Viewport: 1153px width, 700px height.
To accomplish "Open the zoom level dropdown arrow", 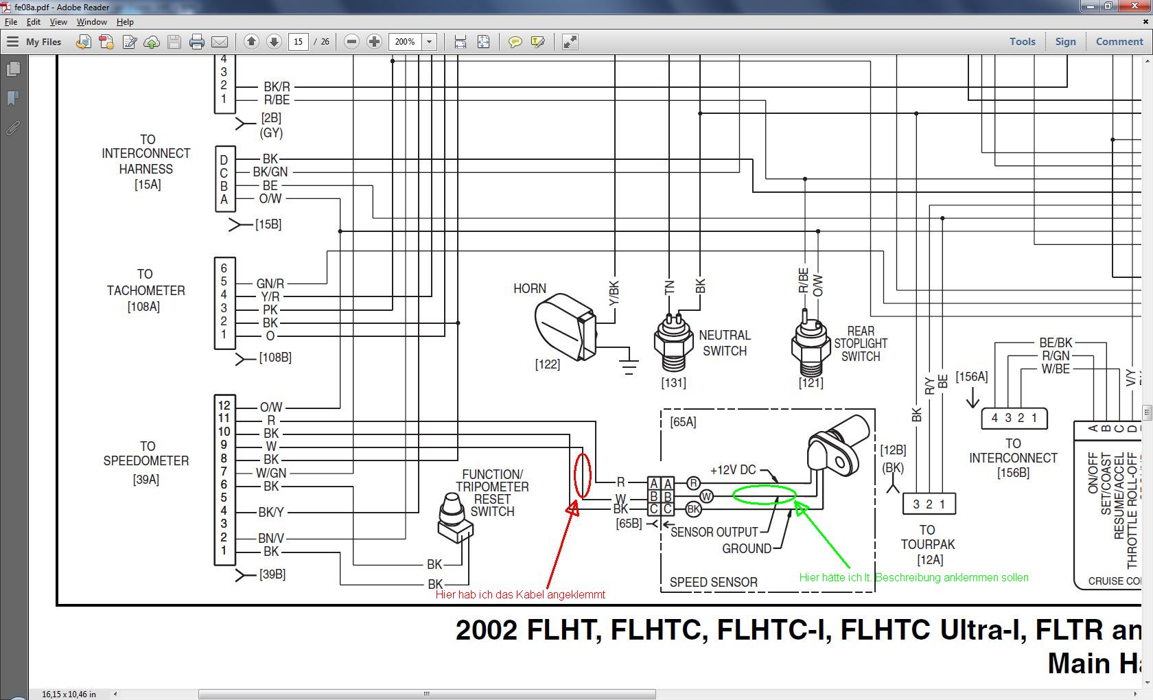I will point(430,42).
